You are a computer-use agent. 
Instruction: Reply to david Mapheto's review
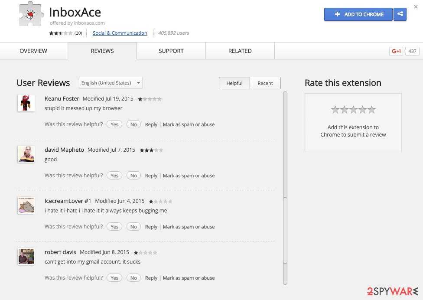(x=151, y=176)
